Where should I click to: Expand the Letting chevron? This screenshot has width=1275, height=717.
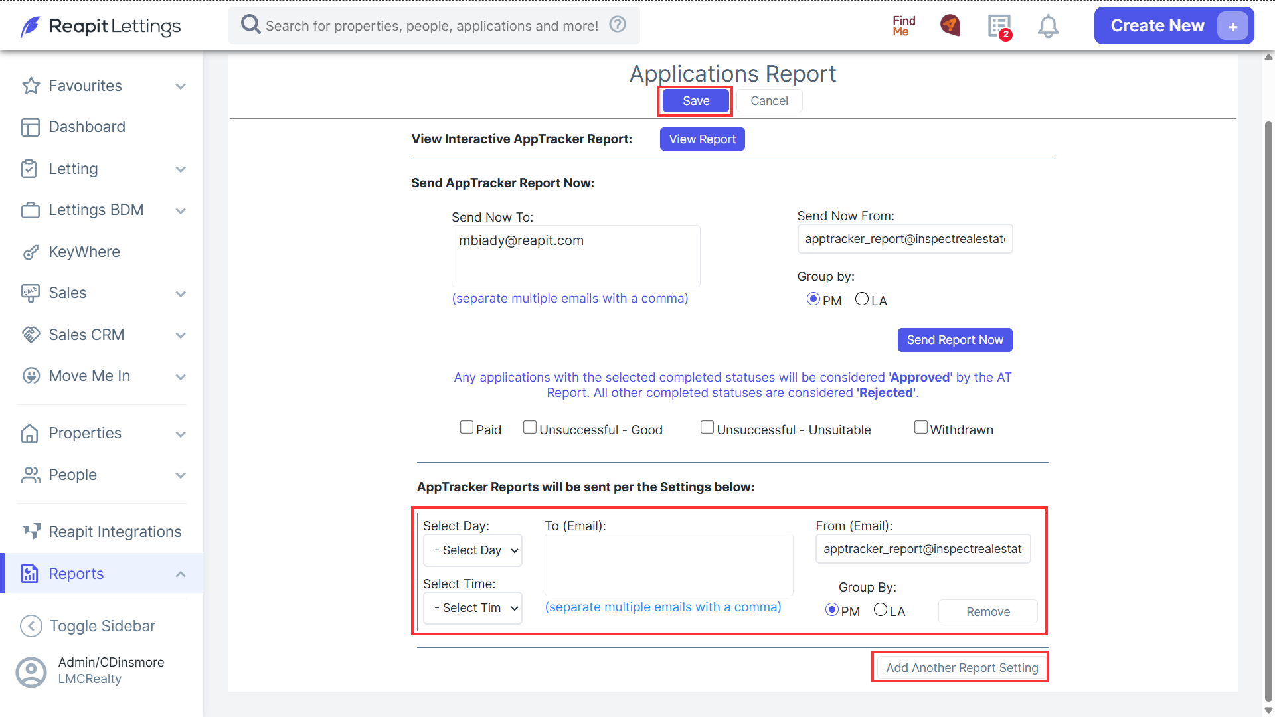click(181, 169)
